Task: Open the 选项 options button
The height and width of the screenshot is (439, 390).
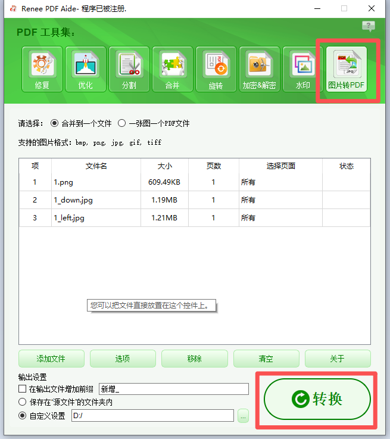Action: point(123,359)
